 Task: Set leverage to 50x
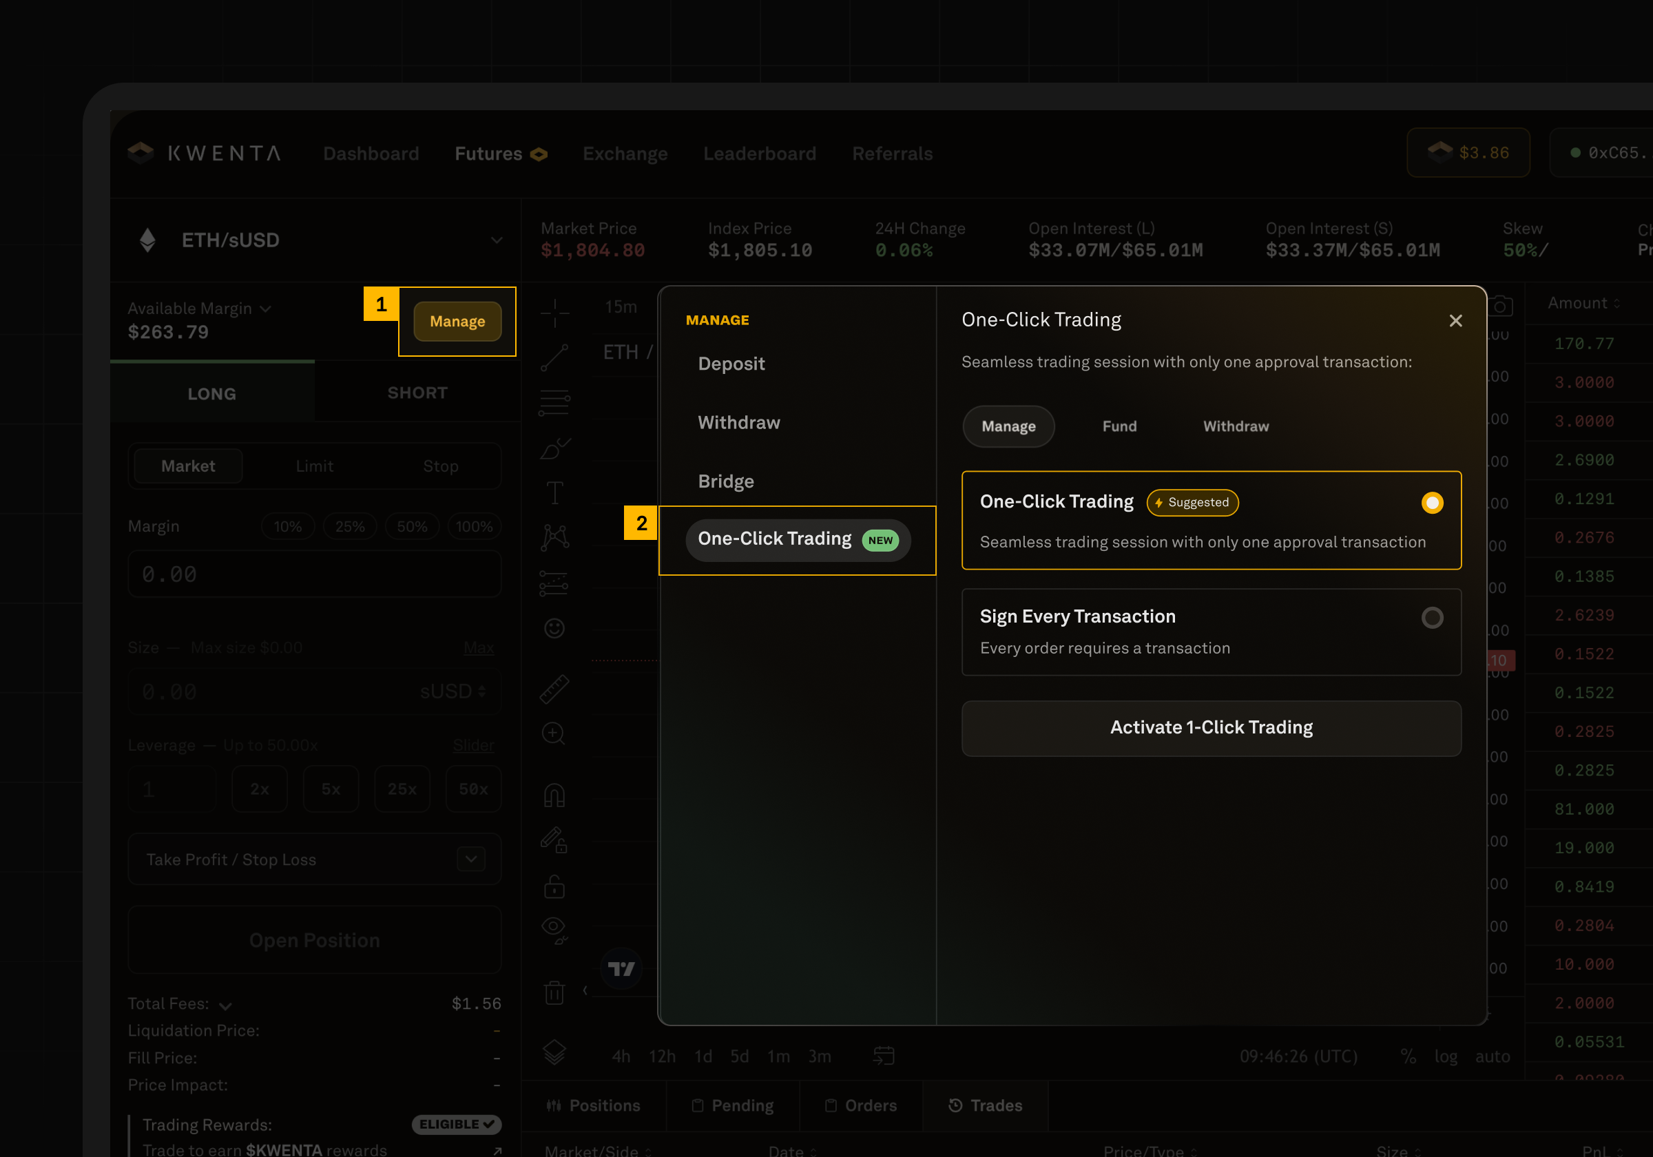[474, 789]
